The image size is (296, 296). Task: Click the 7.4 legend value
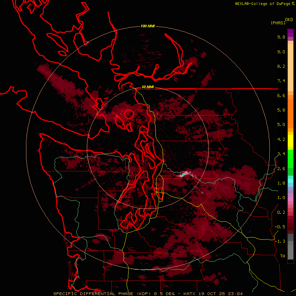pos(281,81)
